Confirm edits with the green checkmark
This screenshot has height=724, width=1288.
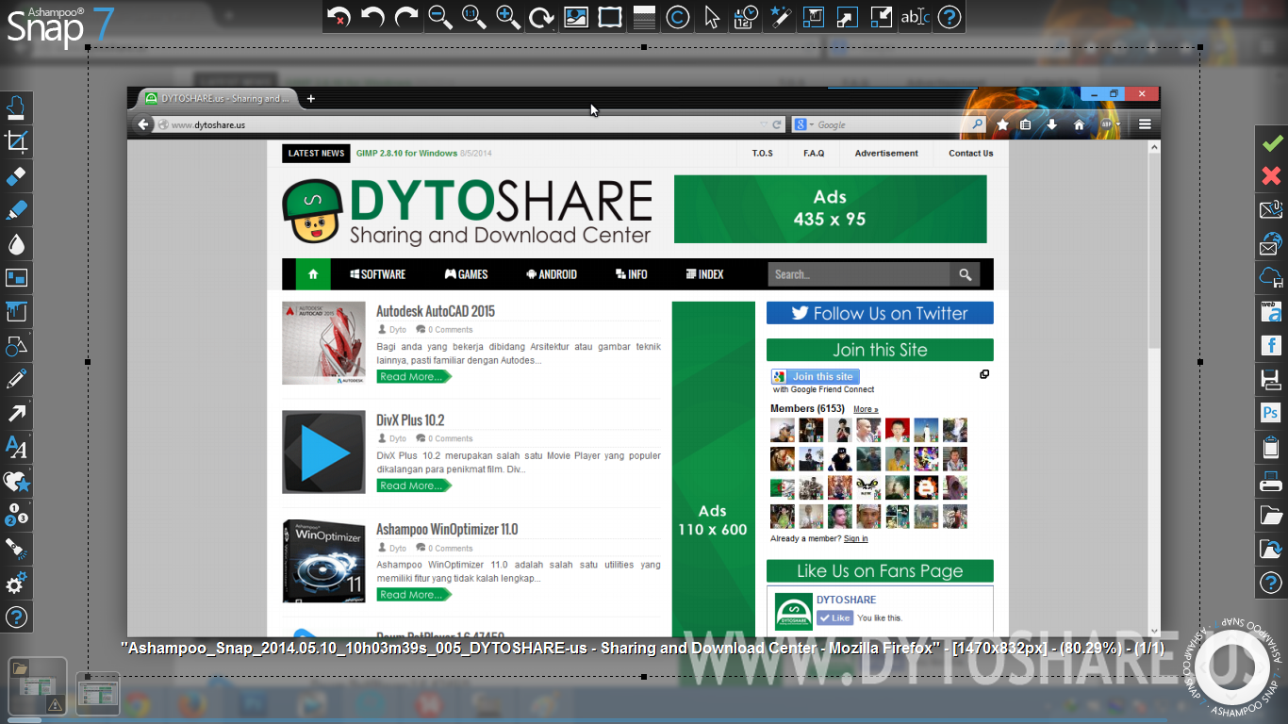pyautogui.click(x=1272, y=142)
